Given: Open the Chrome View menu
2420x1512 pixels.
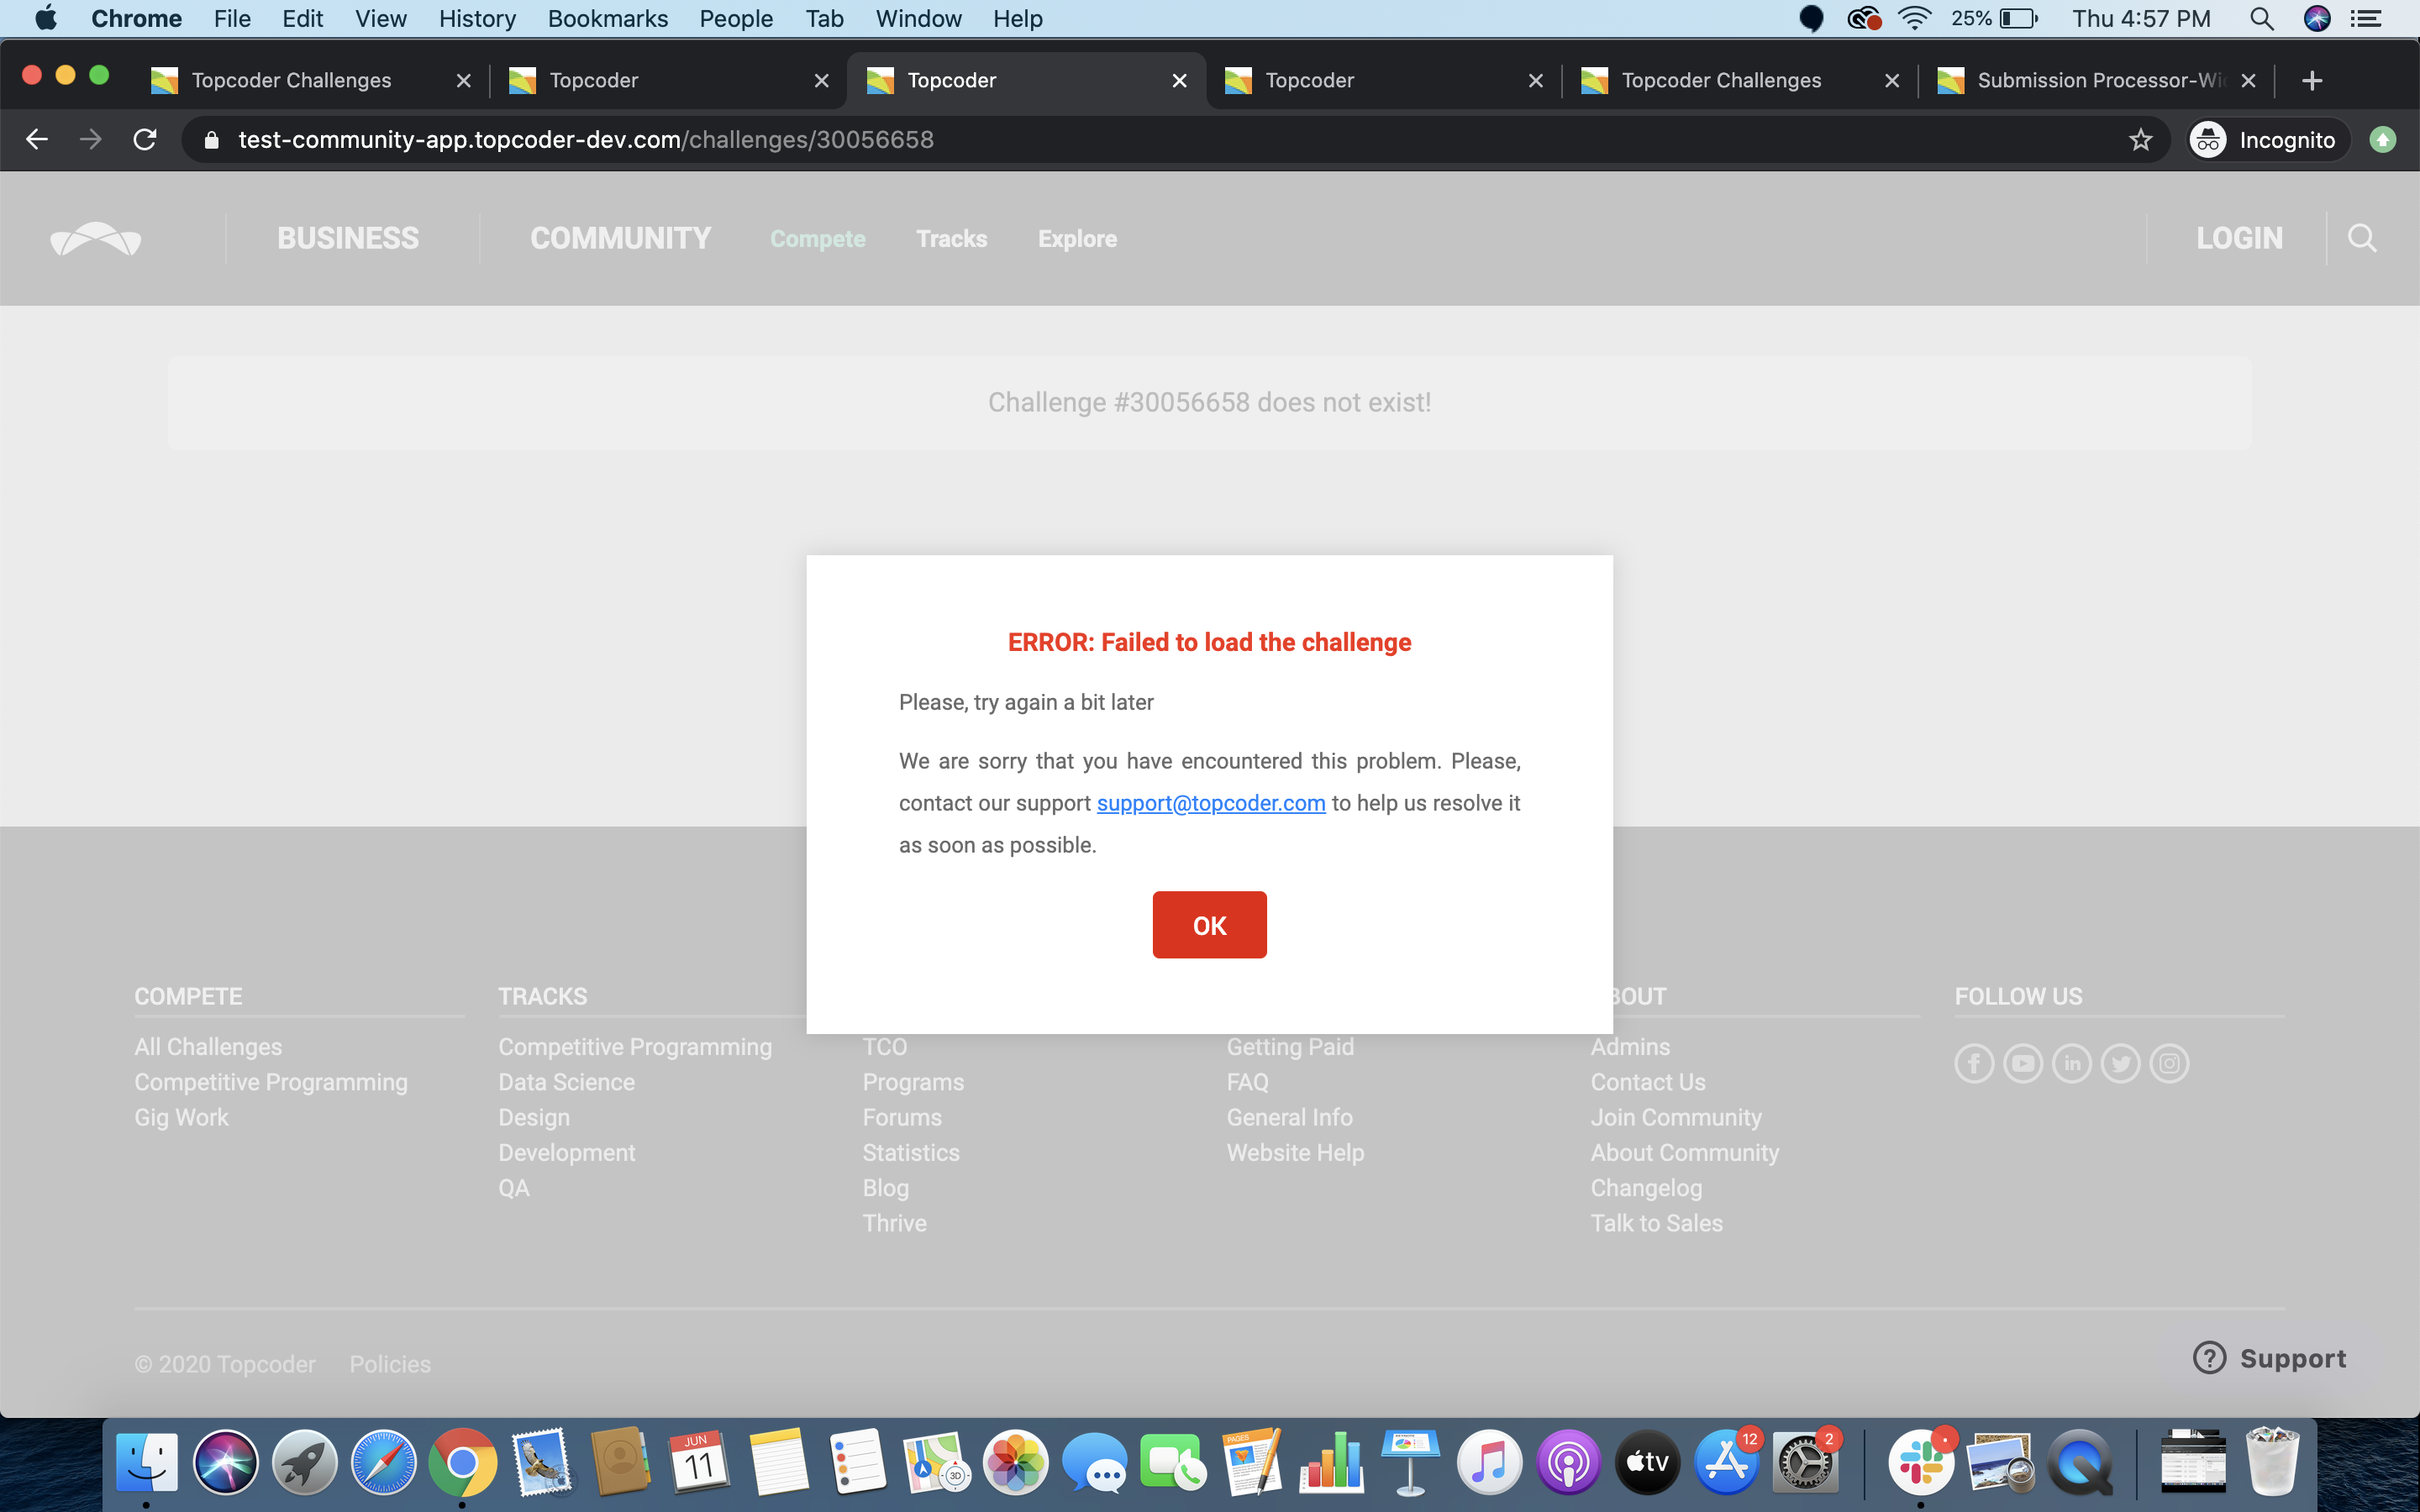Looking at the screenshot, I should 380,19.
